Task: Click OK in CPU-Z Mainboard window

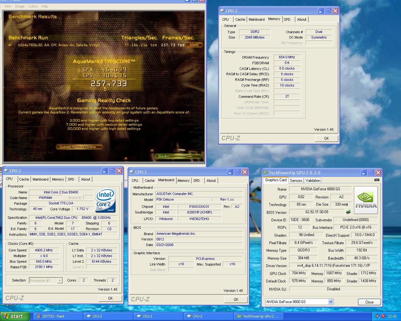Action: 236,299
